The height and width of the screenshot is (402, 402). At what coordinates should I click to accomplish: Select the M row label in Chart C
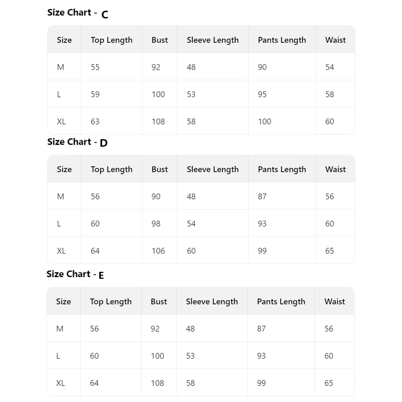(61, 67)
